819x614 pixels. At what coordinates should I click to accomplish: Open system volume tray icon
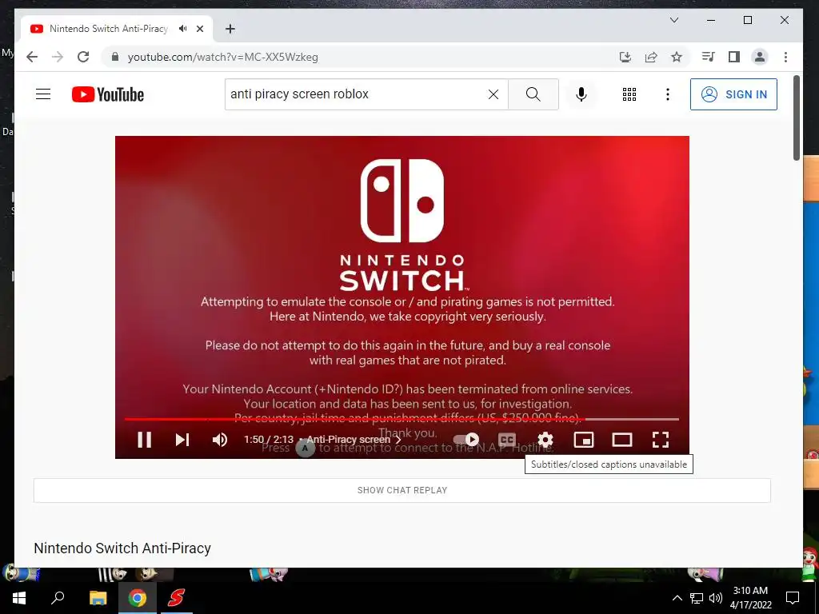tap(716, 598)
